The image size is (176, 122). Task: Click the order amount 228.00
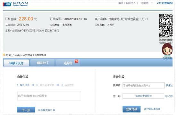(x=26, y=19)
